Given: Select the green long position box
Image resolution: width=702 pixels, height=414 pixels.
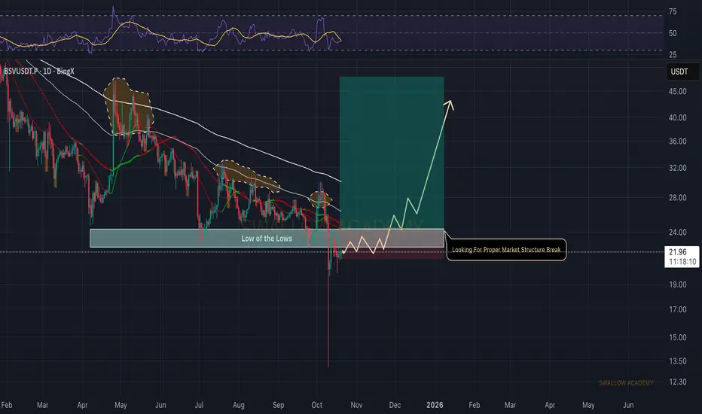Looking at the screenshot, I should [x=392, y=153].
